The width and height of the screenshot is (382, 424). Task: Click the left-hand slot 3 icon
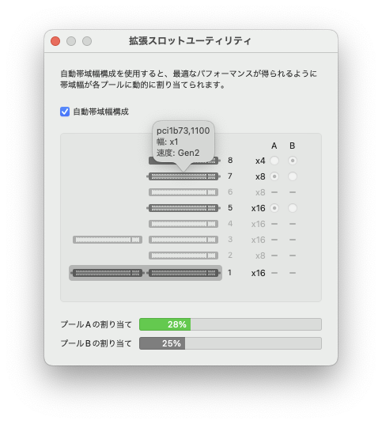pyautogui.click(x=108, y=240)
